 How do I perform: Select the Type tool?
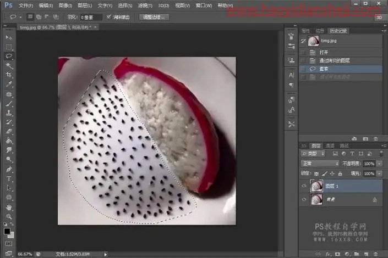coord(9,179)
